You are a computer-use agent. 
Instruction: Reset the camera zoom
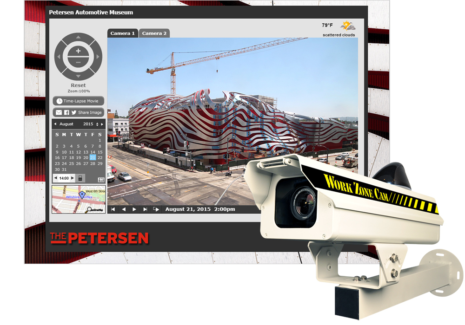coord(78,85)
